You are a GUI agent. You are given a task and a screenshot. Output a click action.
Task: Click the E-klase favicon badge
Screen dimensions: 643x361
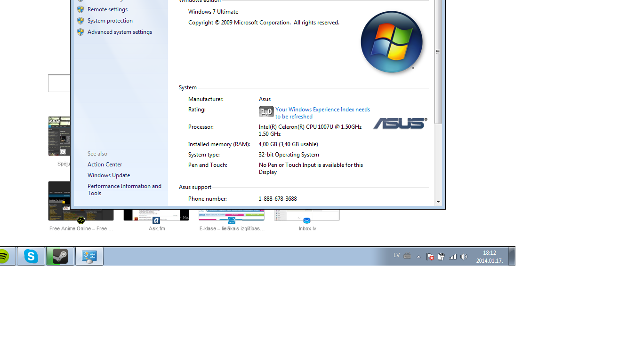232,220
